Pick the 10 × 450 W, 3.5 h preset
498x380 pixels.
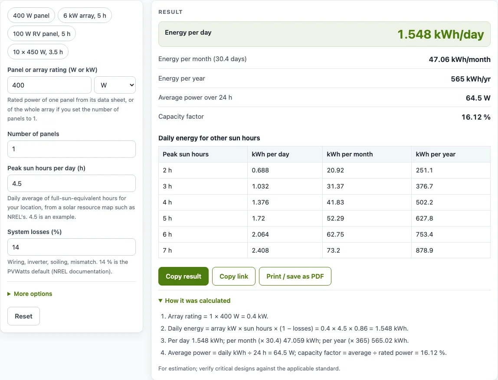coord(38,52)
